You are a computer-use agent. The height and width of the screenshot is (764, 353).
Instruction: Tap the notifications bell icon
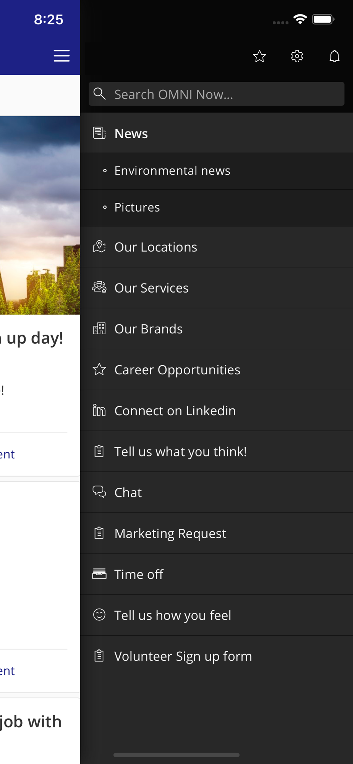[x=334, y=57]
